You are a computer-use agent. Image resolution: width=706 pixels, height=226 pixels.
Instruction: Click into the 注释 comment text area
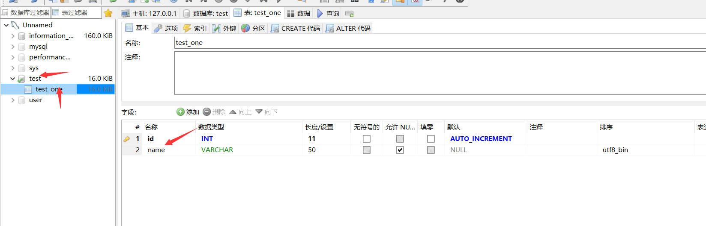[440, 73]
